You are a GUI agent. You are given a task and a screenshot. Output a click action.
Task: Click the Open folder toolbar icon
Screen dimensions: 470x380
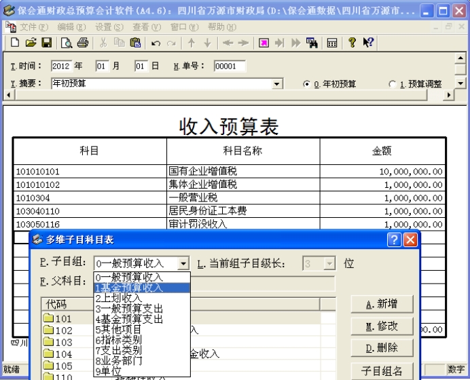(31, 43)
